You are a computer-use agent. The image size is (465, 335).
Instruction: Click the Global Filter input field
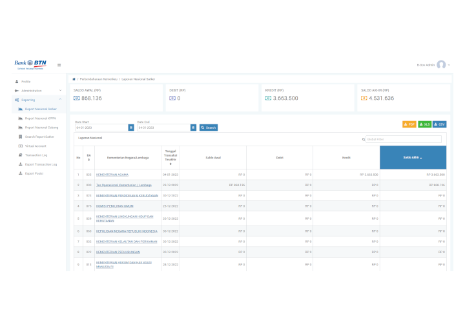(x=404, y=139)
